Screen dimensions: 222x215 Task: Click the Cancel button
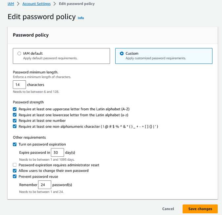pyautogui.click(x=168, y=209)
